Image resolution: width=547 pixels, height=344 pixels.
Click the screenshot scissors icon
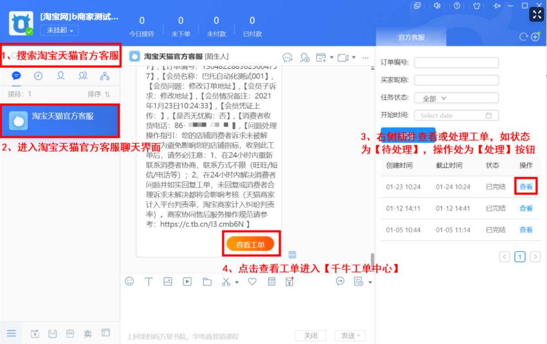point(226,281)
